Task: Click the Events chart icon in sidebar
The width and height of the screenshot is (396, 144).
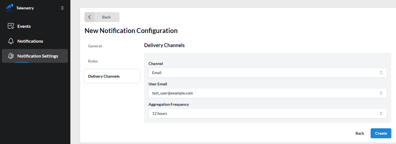Action: (11, 26)
